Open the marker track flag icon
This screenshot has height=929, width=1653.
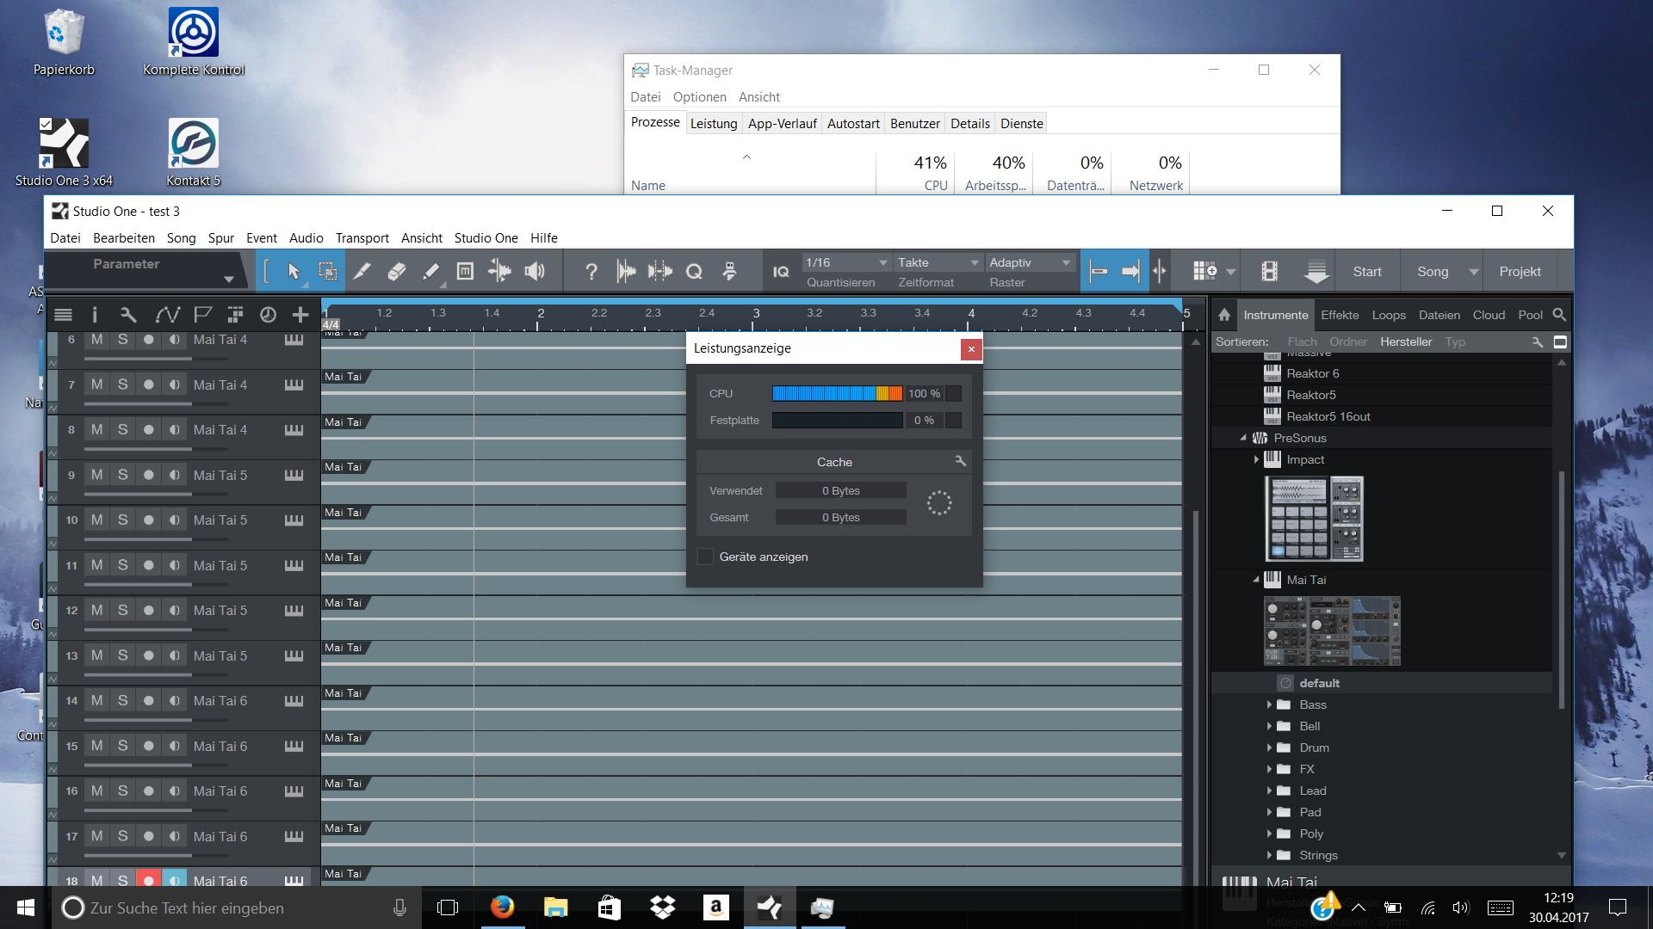tap(202, 315)
